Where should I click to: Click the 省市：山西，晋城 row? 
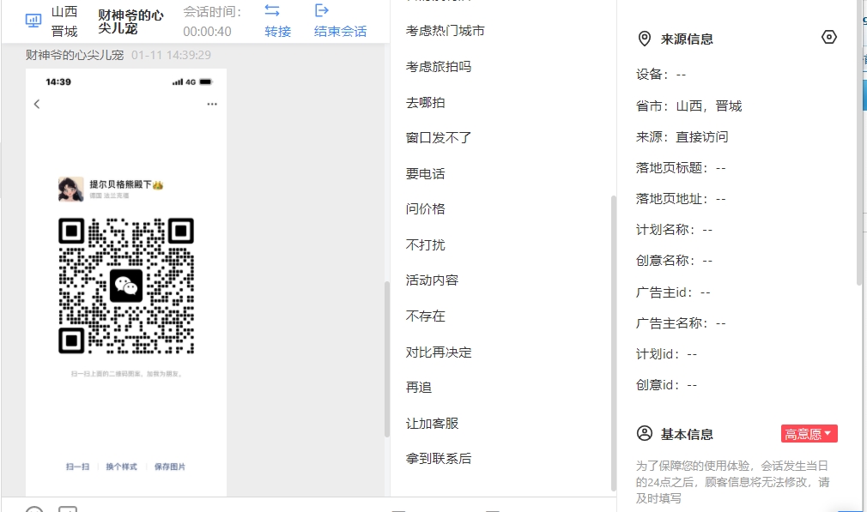point(689,106)
